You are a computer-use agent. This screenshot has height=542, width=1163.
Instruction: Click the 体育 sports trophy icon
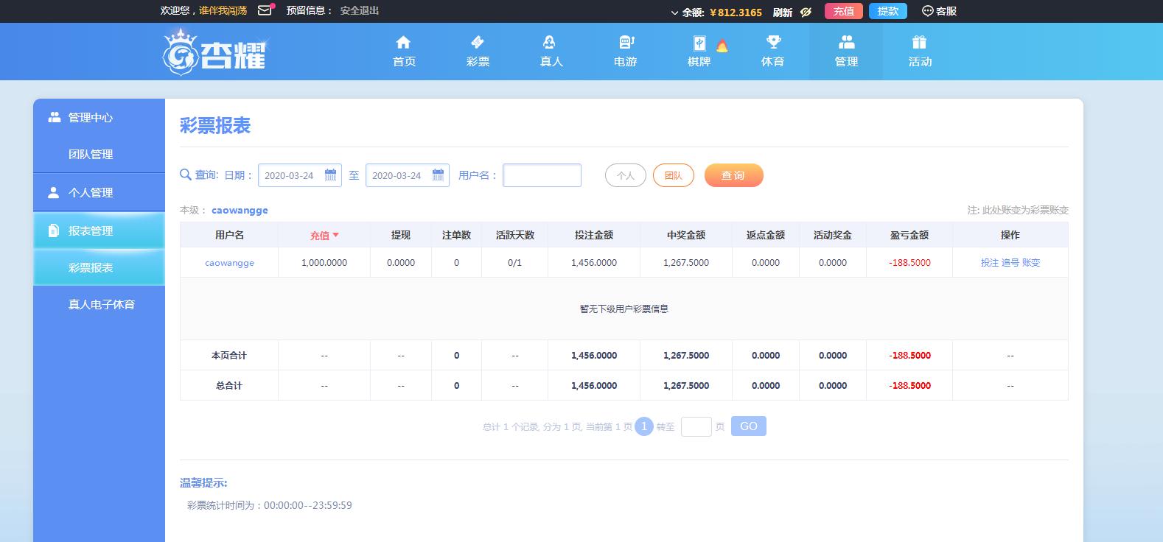pyautogui.click(x=772, y=43)
